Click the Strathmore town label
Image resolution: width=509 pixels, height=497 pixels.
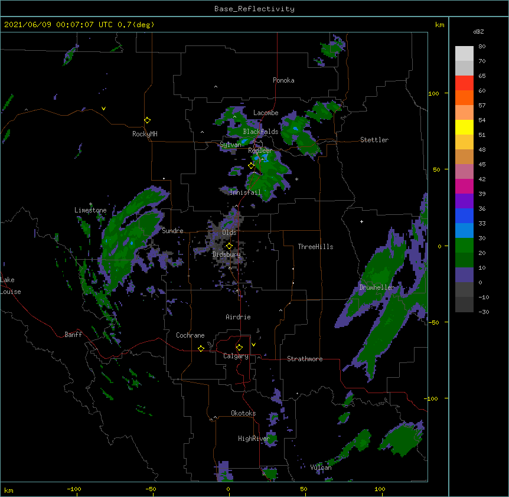click(305, 359)
